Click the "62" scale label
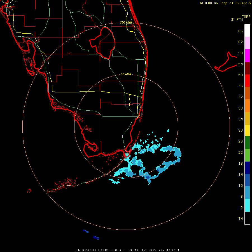Screen dimensions: 252x252 [x=241, y=42]
